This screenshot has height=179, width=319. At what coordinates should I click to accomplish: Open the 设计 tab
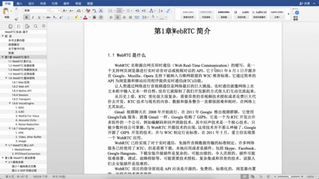[x=31, y=3]
